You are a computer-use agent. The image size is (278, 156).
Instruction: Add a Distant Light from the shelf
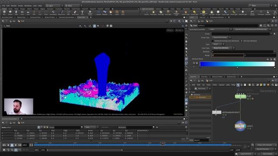(x=195, y=13)
